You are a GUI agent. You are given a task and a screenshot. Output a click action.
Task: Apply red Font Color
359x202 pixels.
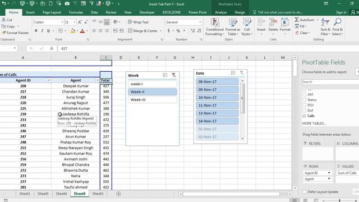point(82,31)
